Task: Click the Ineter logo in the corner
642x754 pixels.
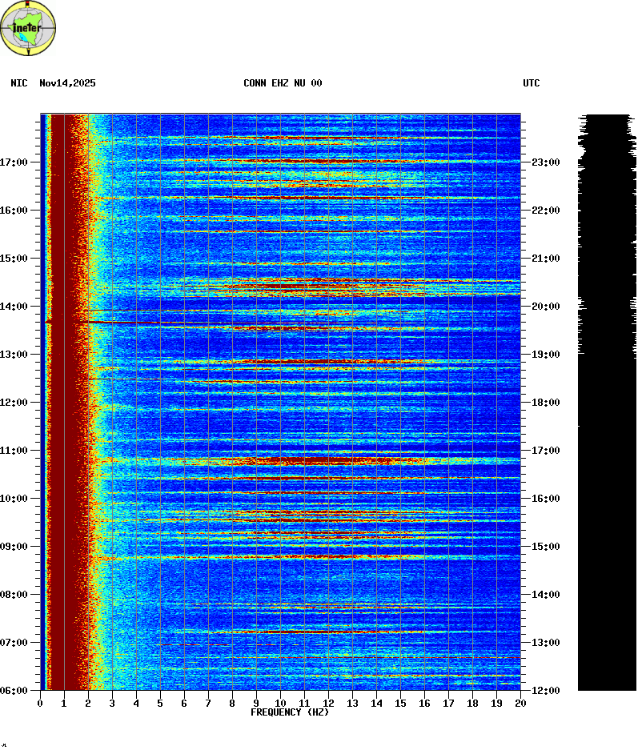Action: pos(29,28)
